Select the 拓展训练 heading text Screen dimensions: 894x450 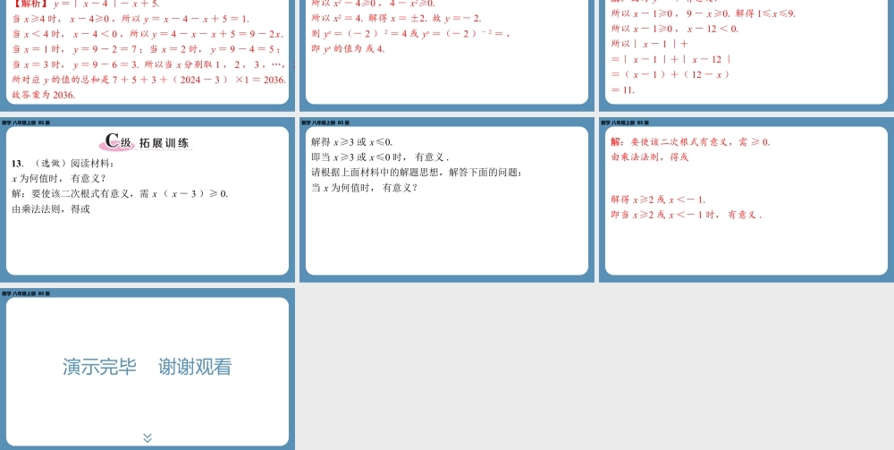click(x=164, y=142)
